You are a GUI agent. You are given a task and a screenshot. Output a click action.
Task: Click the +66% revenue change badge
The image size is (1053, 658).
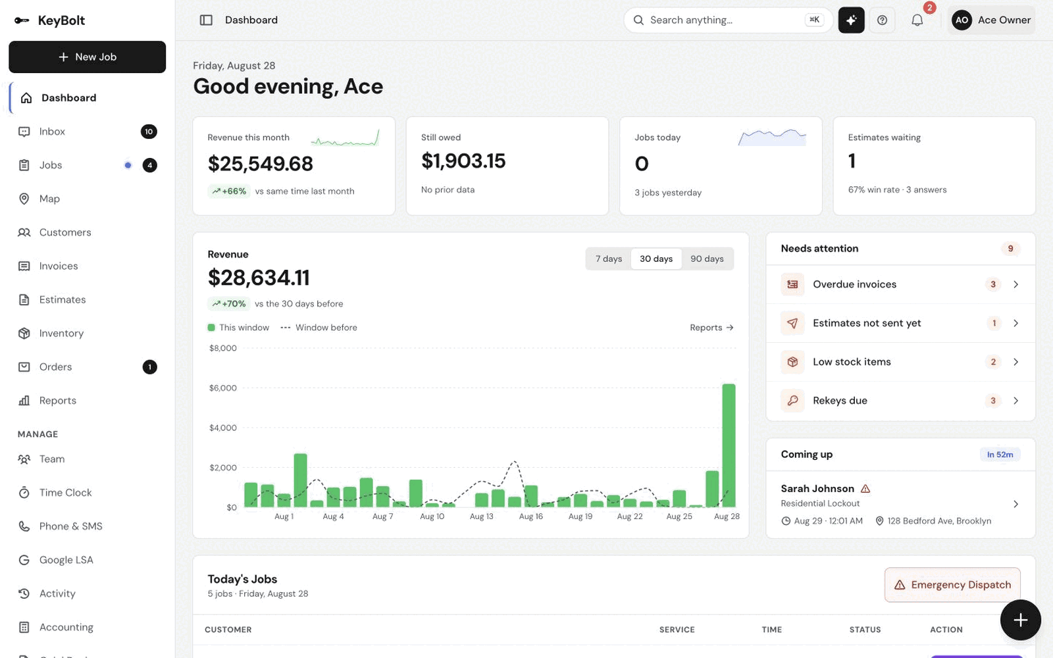[228, 191]
